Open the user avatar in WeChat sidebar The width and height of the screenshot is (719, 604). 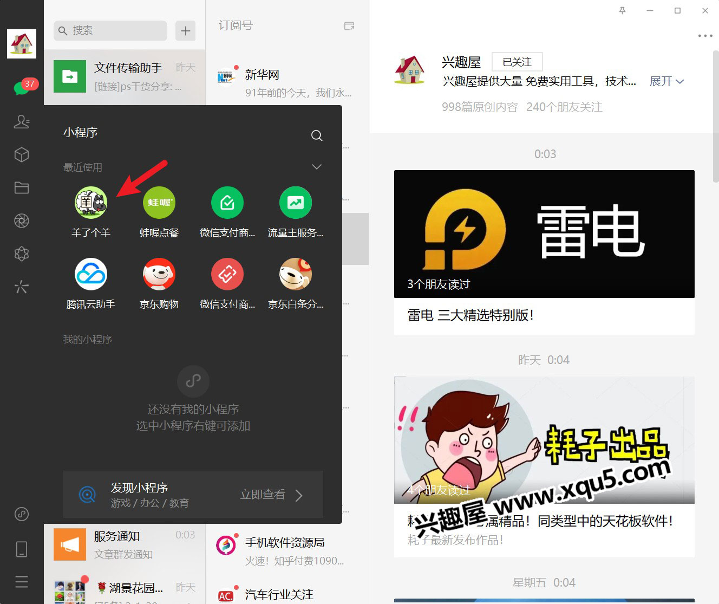click(22, 44)
